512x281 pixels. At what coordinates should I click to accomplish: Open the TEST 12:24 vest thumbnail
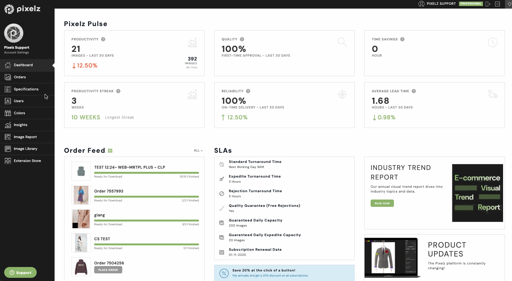point(81,171)
